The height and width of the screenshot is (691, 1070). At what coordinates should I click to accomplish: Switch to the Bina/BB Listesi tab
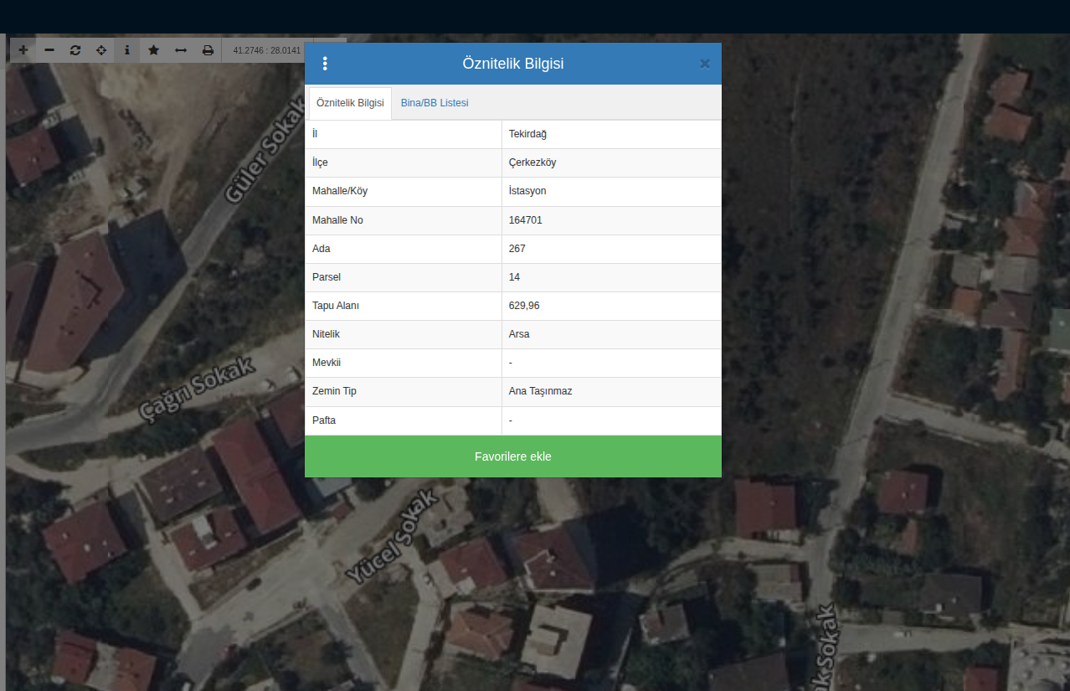point(435,103)
